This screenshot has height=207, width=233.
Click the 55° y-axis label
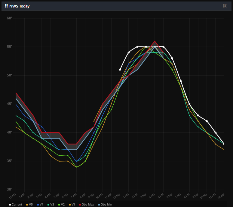(10, 47)
